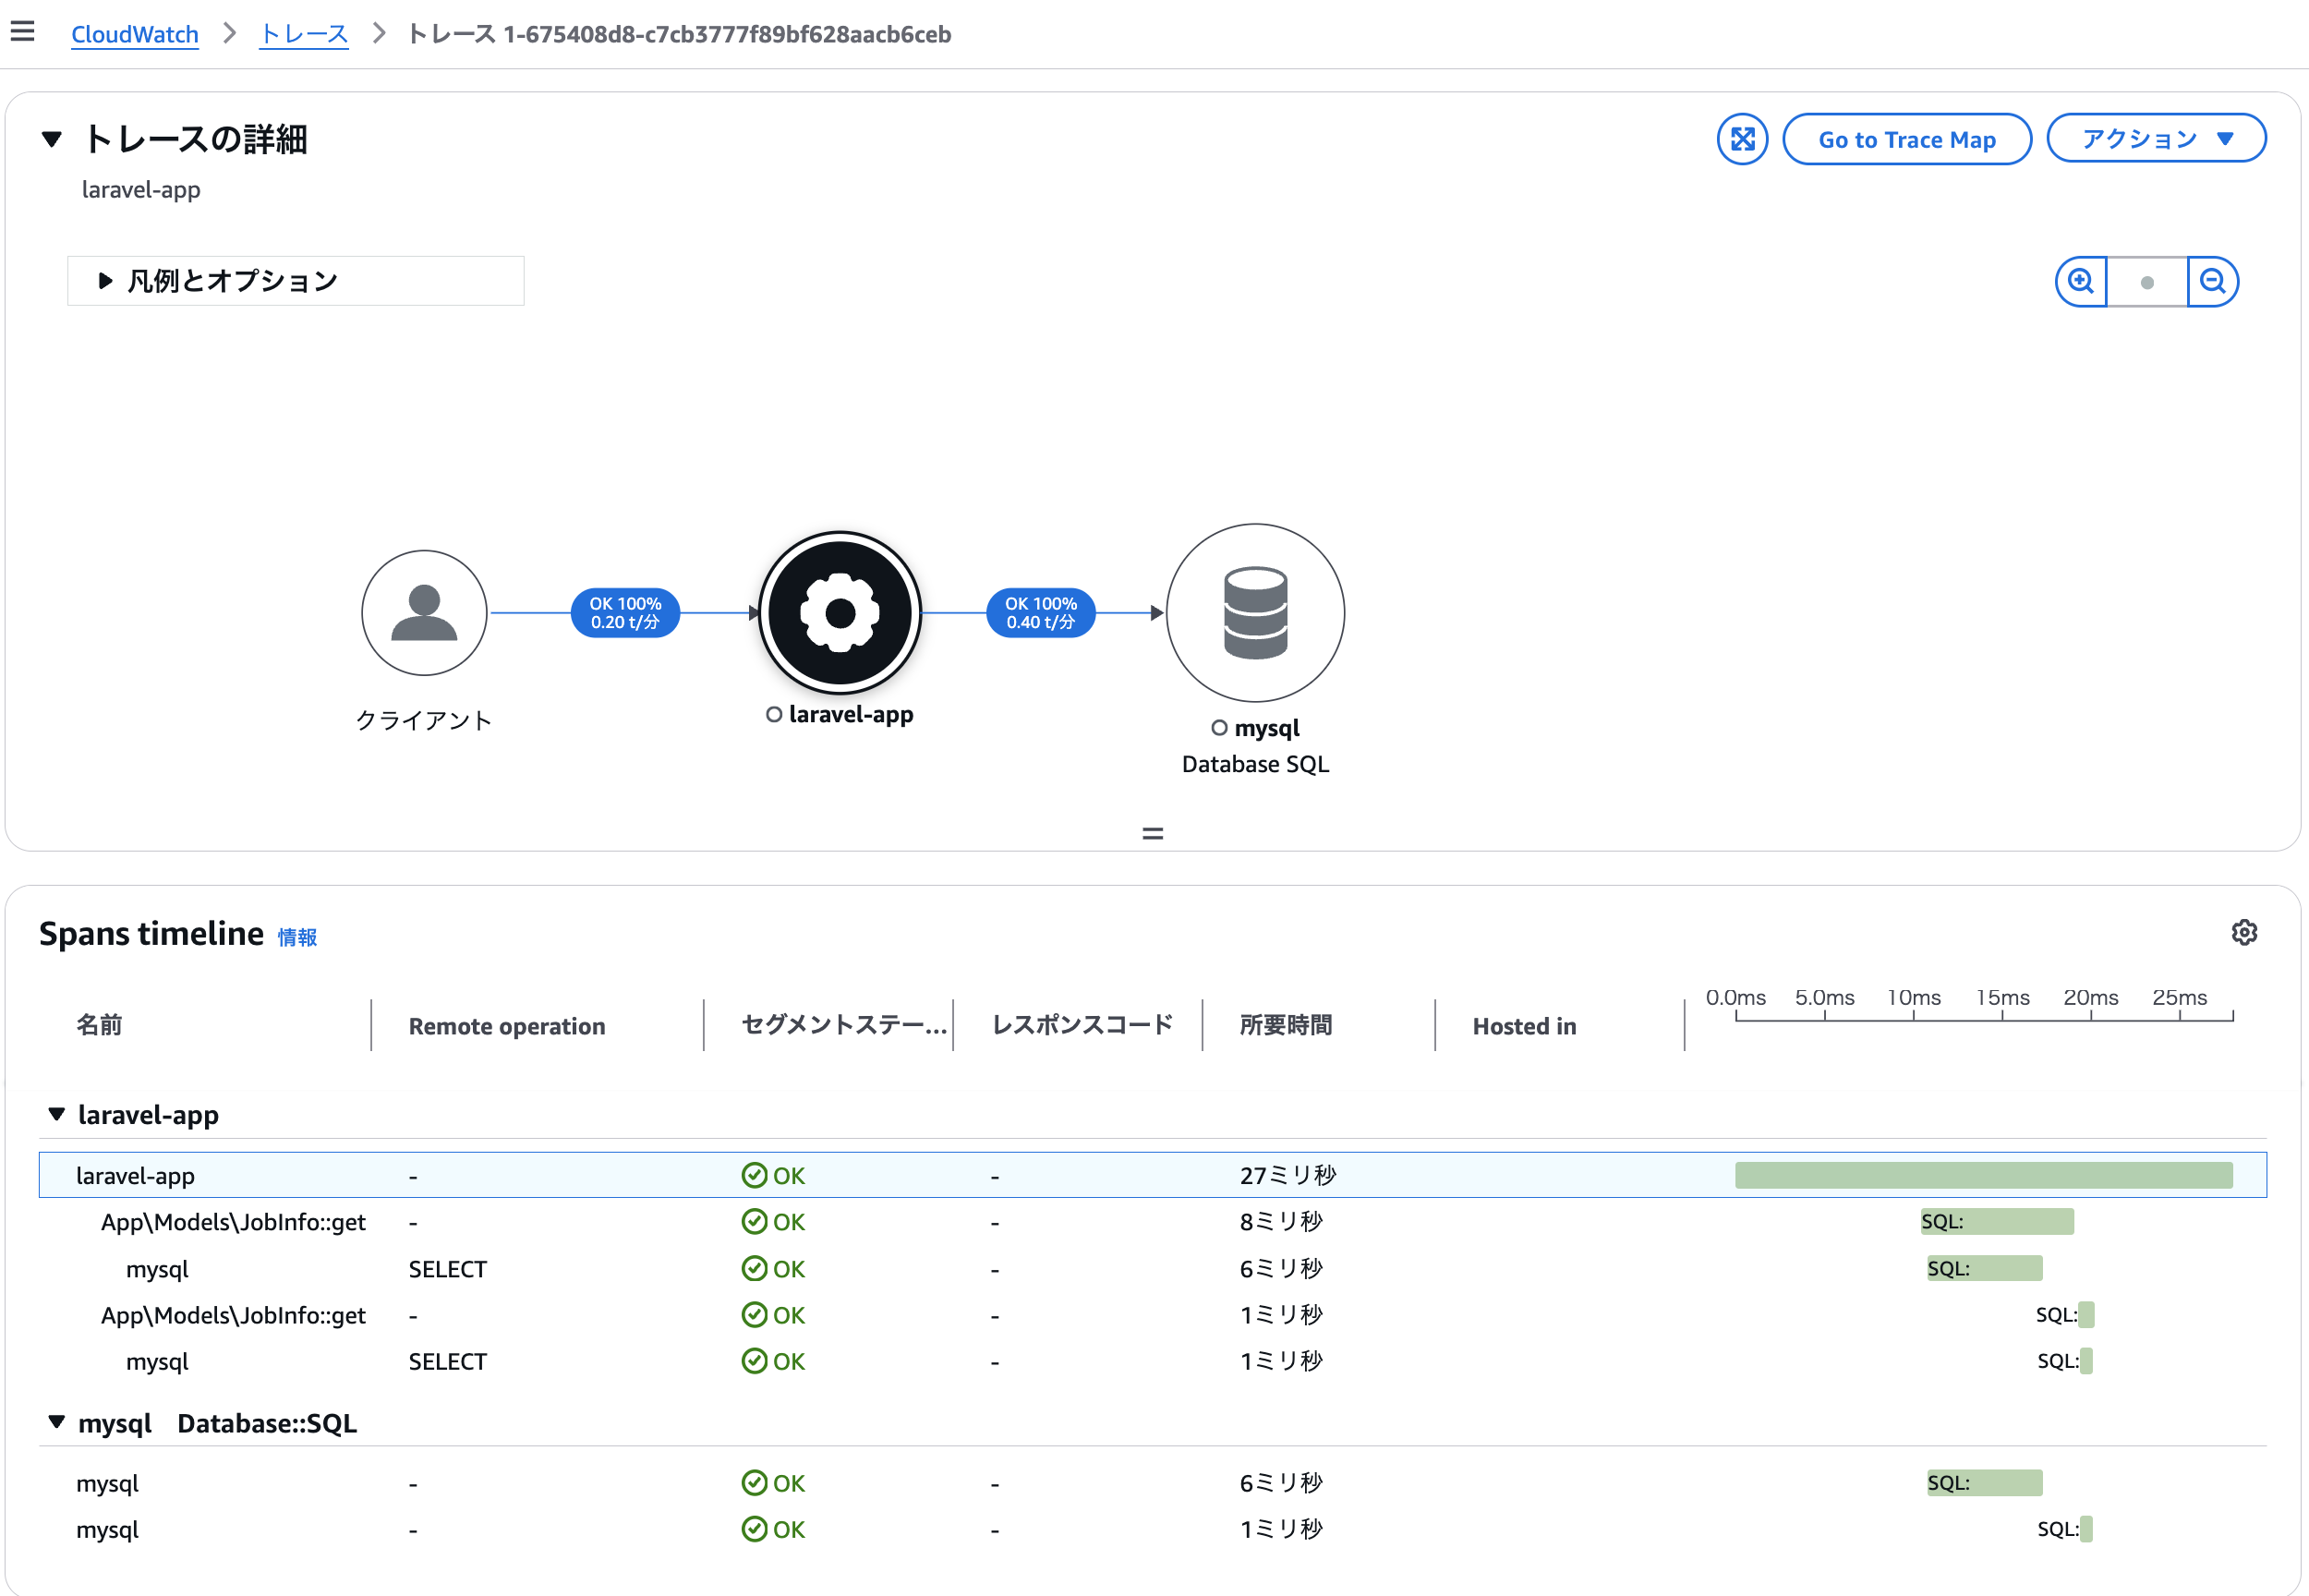Open Spans timeline settings gear
The width and height of the screenshot is (2309, 1596).
click(2244, 932)
